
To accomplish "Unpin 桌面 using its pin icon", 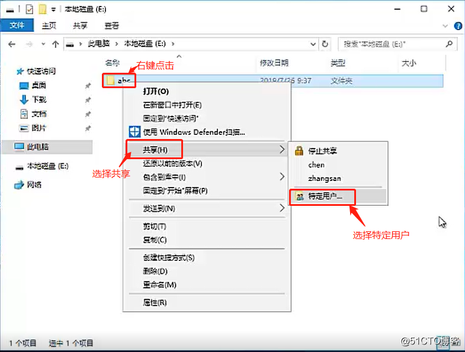I will (88, 86).
